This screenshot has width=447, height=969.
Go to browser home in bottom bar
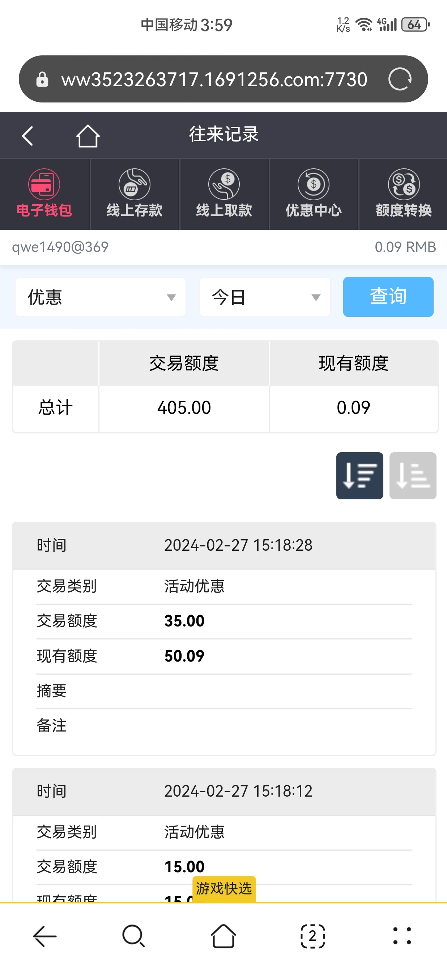click(x=223, y=936)
